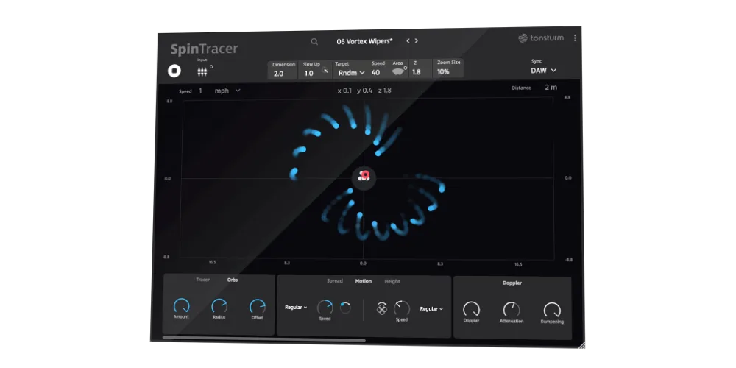Switch to the Spread tab
Screen dimensions: 736x368
pos(335,281)
